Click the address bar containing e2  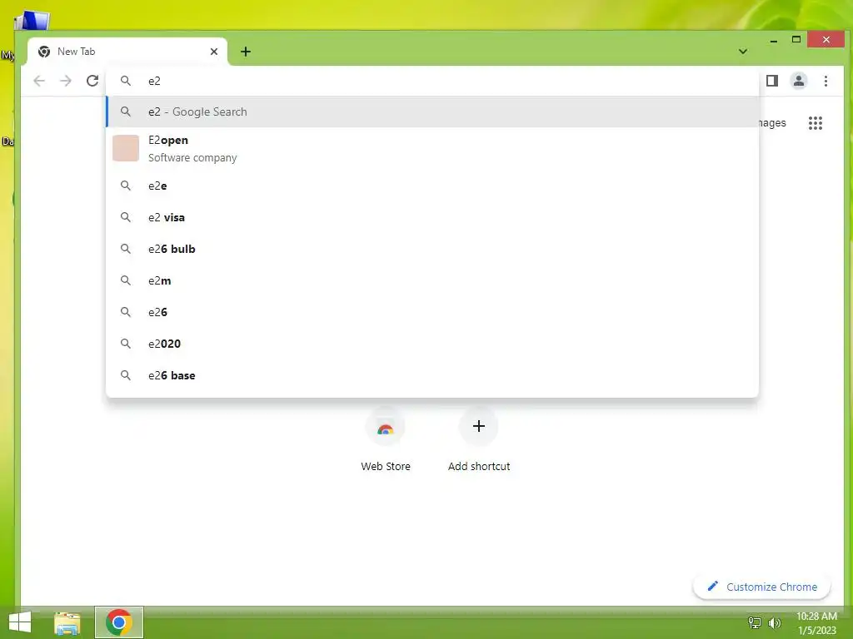(432, 81)
